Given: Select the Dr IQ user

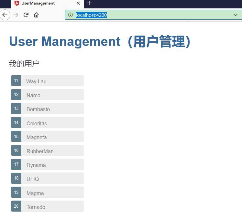Looking at the screenshot, I should pos(47,178).
